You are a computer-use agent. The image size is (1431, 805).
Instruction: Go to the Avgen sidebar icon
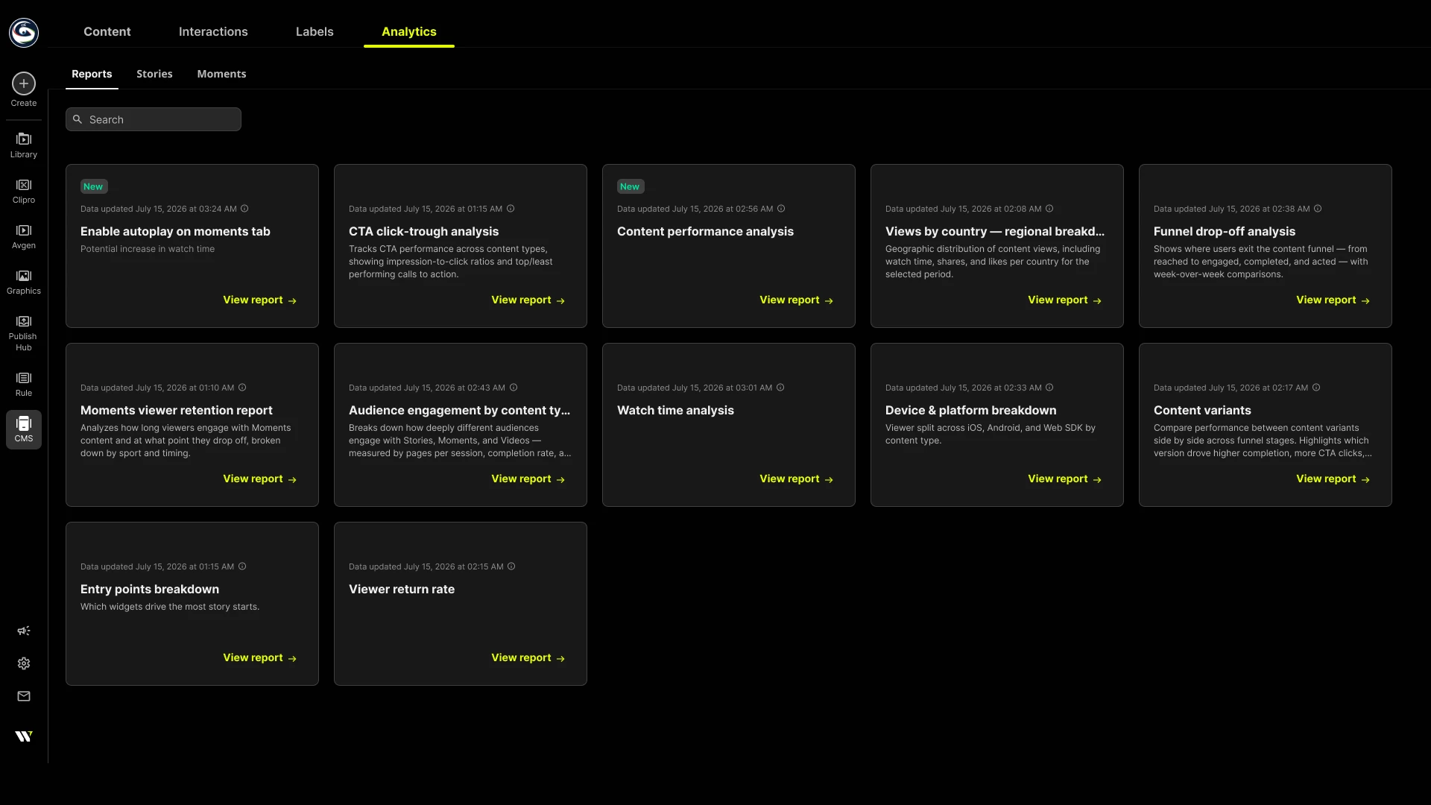click(24, 230)
